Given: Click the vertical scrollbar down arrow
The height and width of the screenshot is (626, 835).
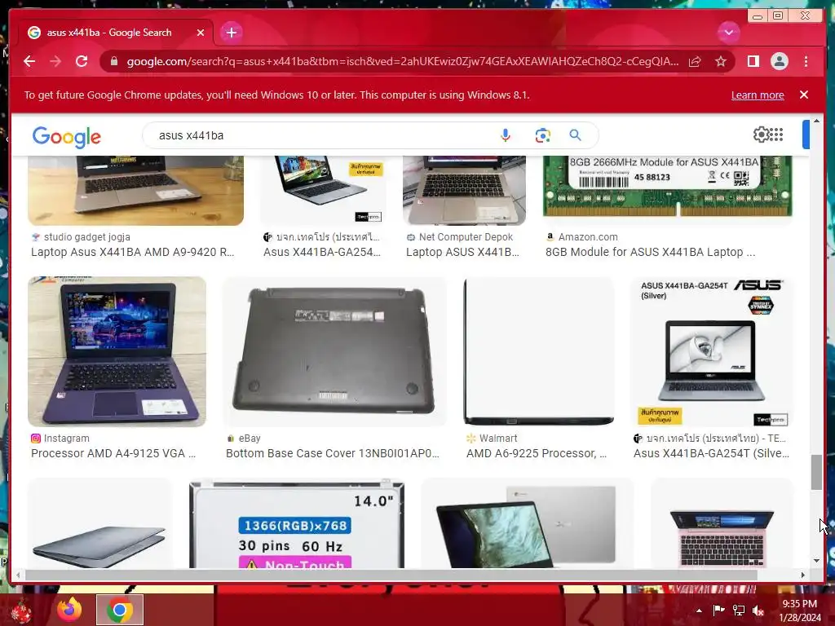Looking at the screenshot, I should point(816,561).
